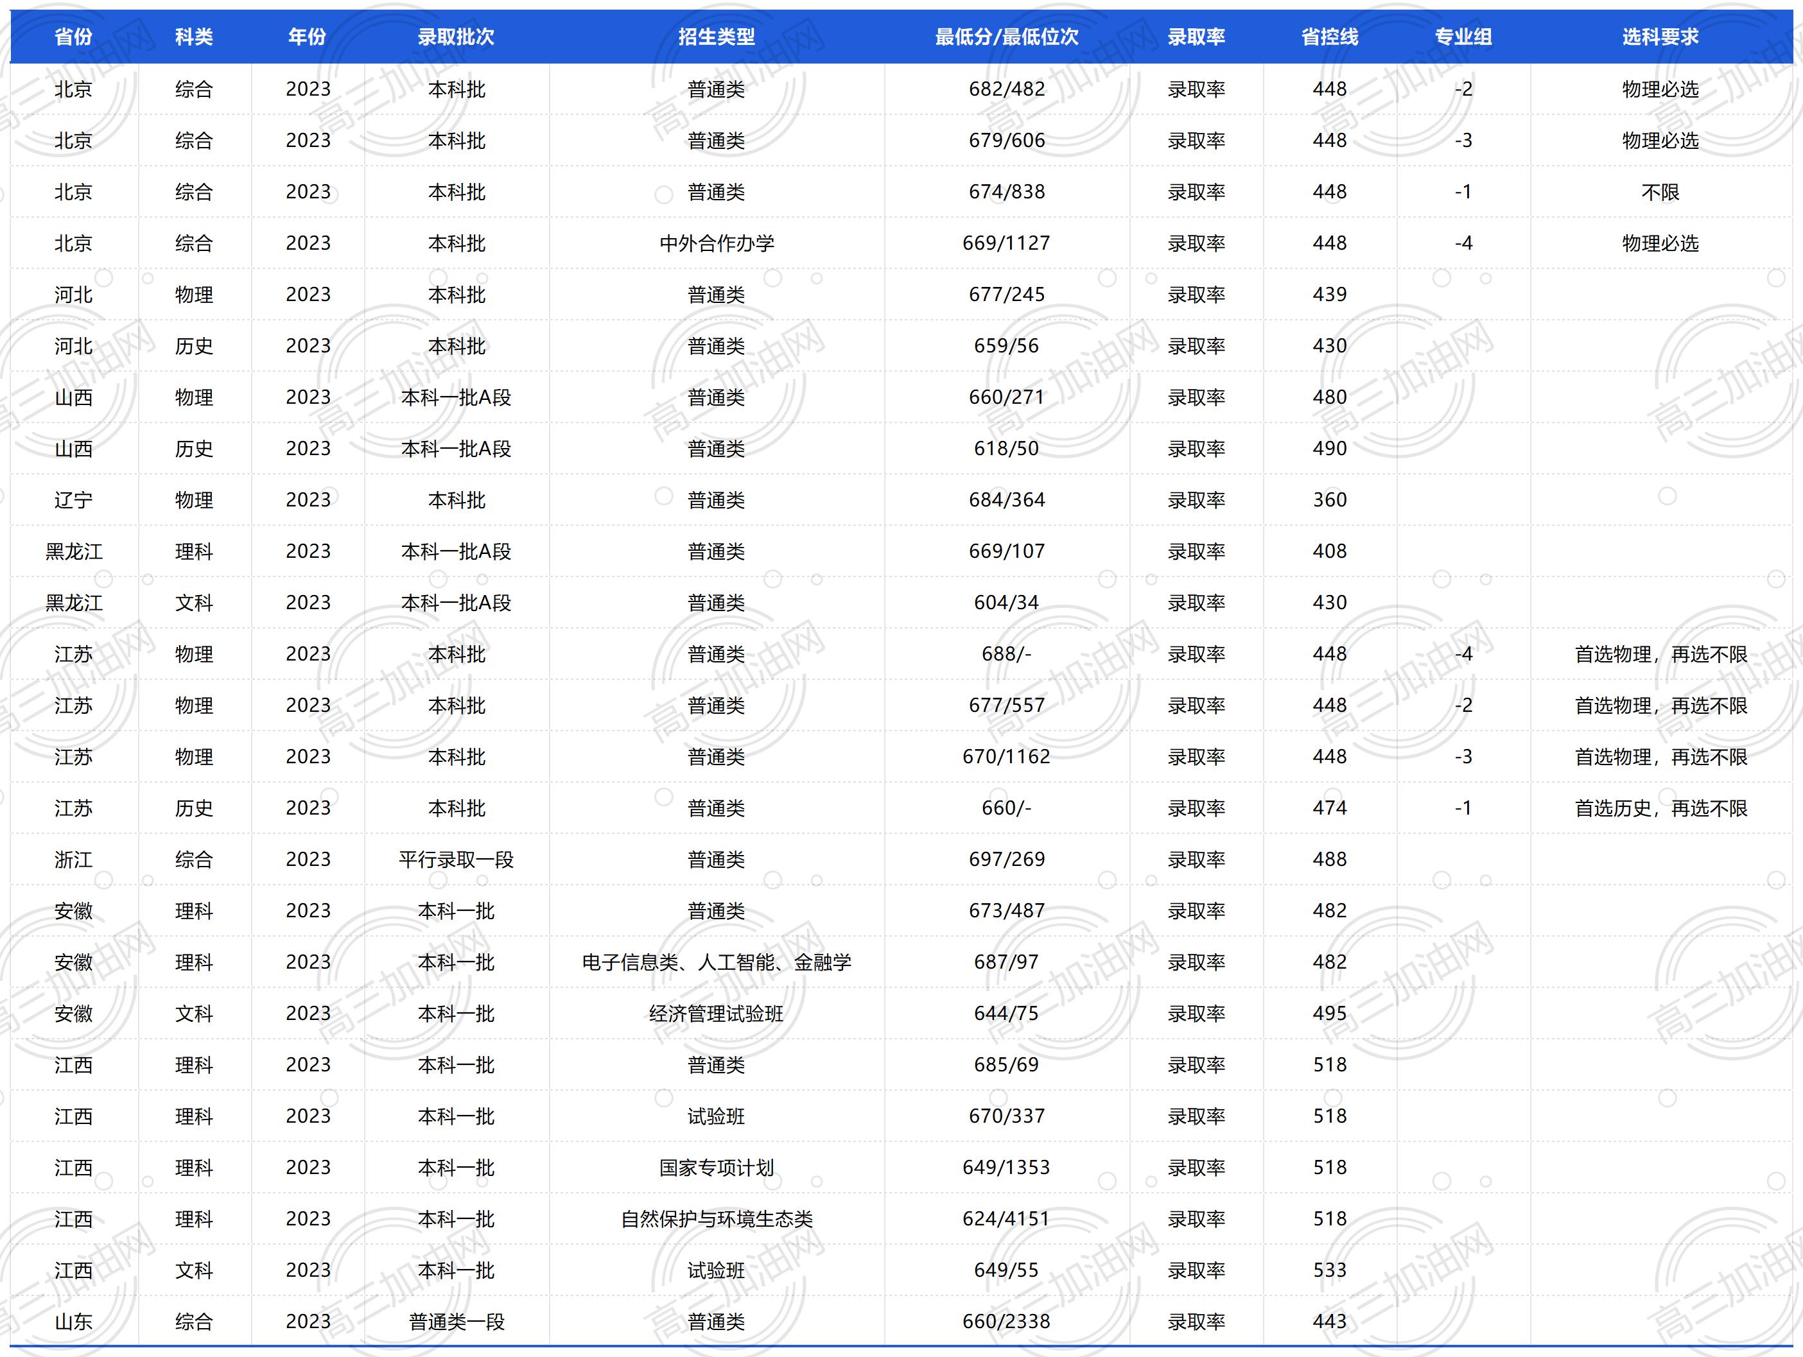This screenshot has width=1803, height=1357.
Task: Click the 省控线 column header
Action: click(1329, 37)
